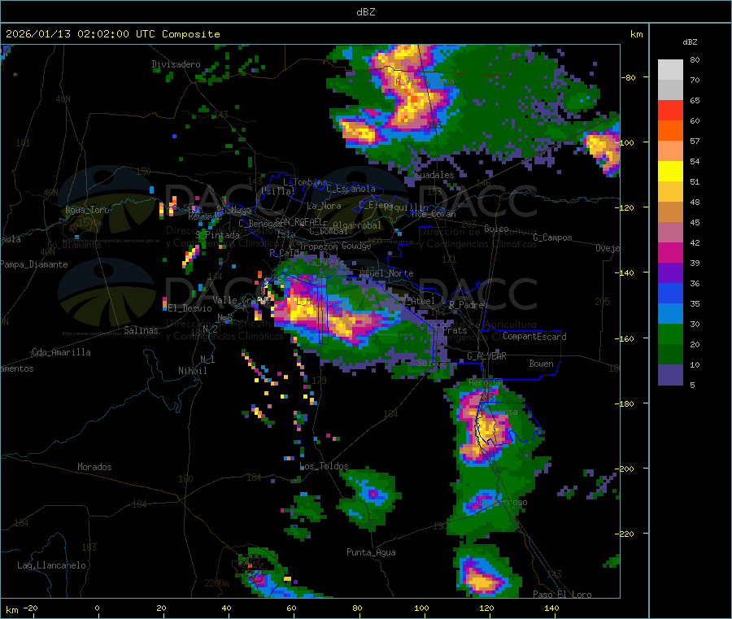Click the Composite label in header
Screen dimensions: 732x619
[x=191, y=34]
